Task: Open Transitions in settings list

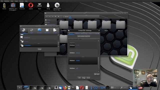Action: 39,37
